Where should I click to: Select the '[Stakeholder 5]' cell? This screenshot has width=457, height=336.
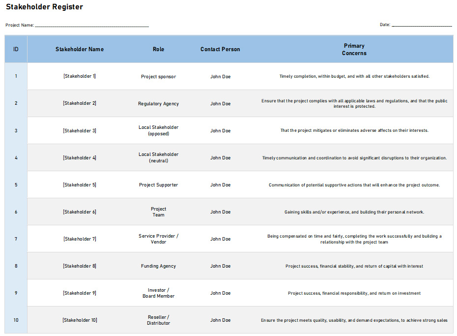tap(80, 185)
